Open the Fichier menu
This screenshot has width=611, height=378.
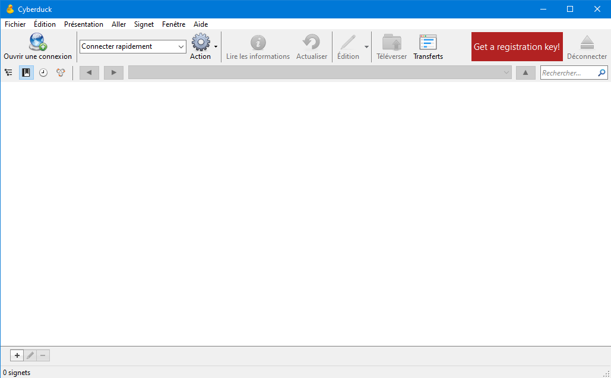pyautogui.click(x=15, y=24)
